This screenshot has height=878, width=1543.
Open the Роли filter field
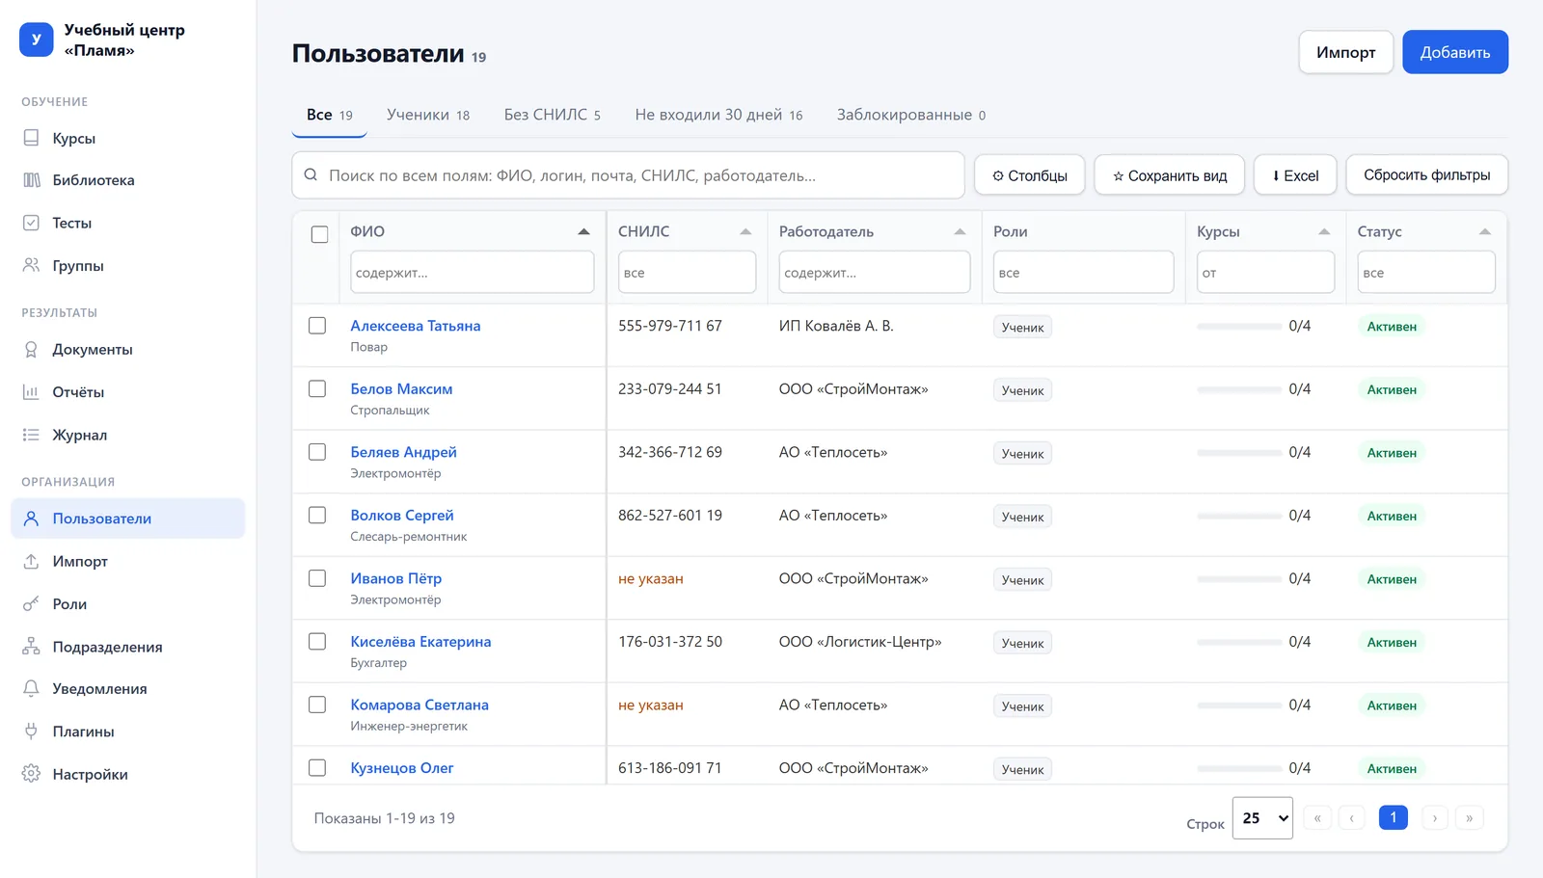pyautogui.click(x=1083, y=272)
